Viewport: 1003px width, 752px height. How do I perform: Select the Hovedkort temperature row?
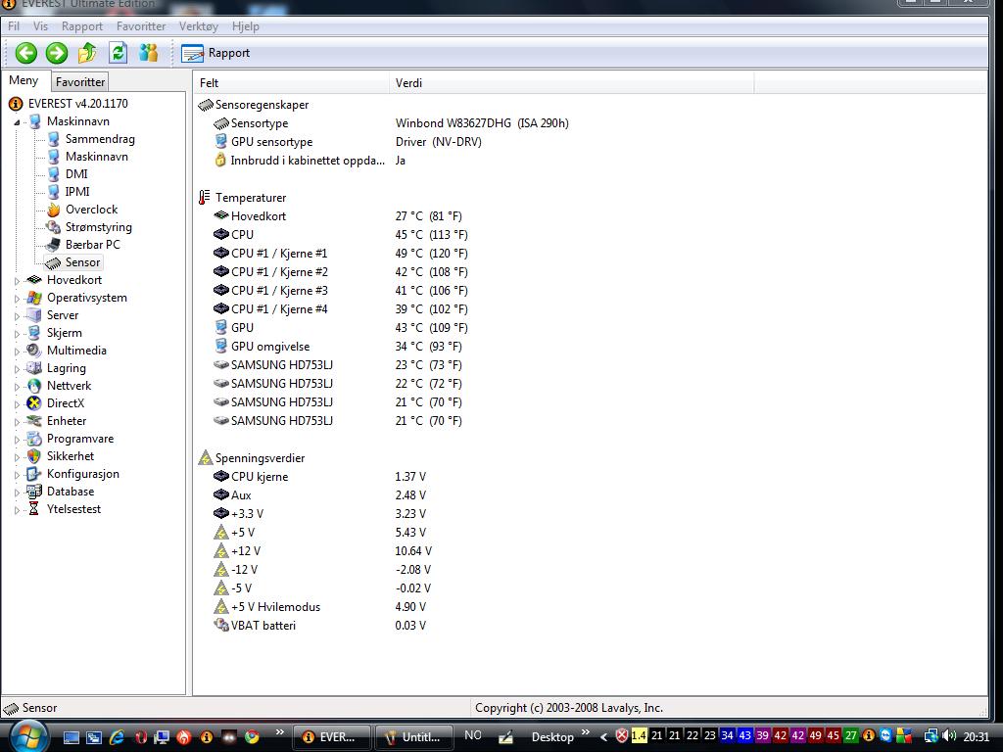point(338,216)
